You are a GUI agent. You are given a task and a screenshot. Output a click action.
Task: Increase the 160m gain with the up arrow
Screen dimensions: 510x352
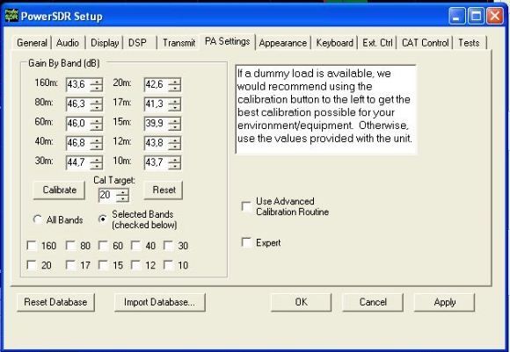(97, 81)
